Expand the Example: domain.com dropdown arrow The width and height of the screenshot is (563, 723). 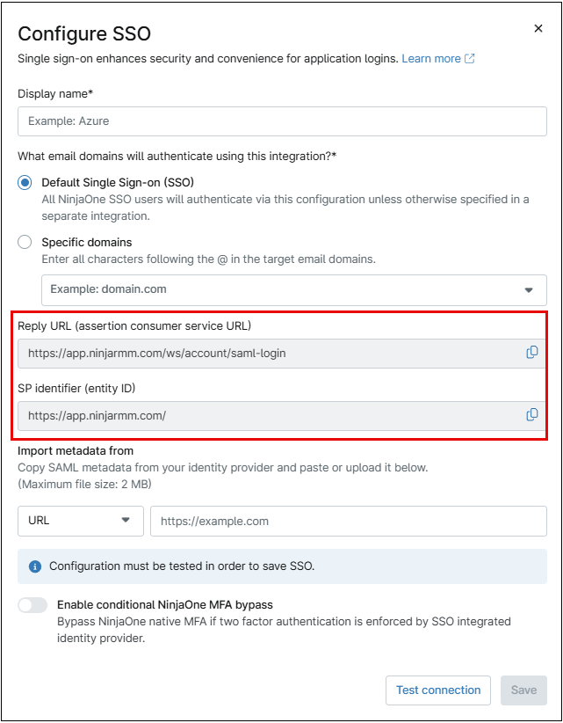click(528, 289)
